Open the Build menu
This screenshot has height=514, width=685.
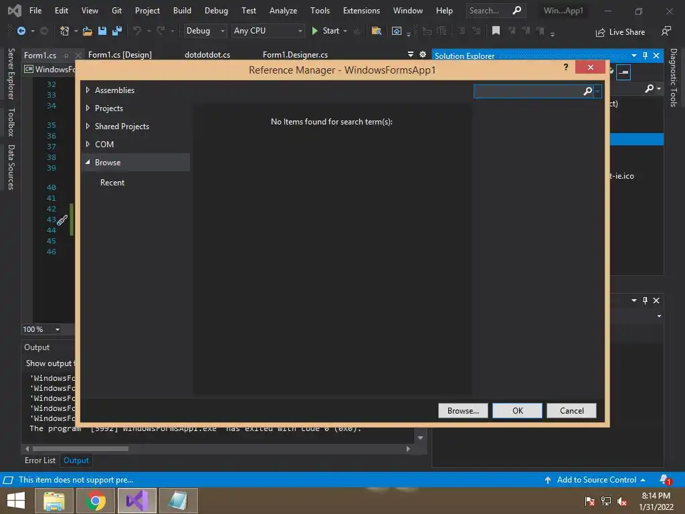182,11
